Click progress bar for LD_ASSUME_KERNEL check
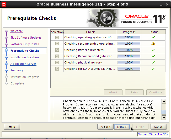The height and width of the screenshot is (139, 171). click(129, 69)
